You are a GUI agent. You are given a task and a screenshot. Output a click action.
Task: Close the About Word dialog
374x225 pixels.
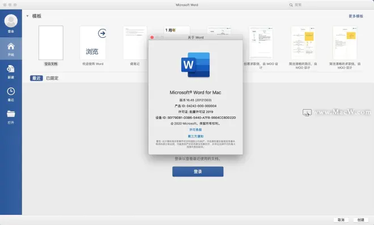(x=152, y=37)
